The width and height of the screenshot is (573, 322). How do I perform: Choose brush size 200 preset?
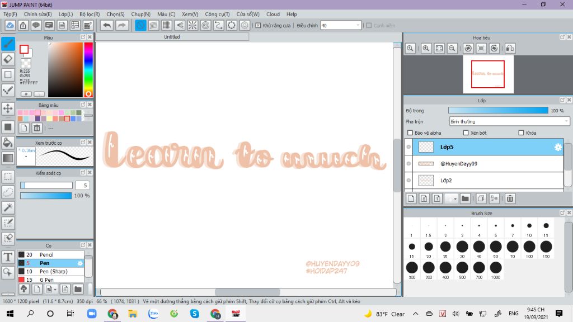coord(412,270)
